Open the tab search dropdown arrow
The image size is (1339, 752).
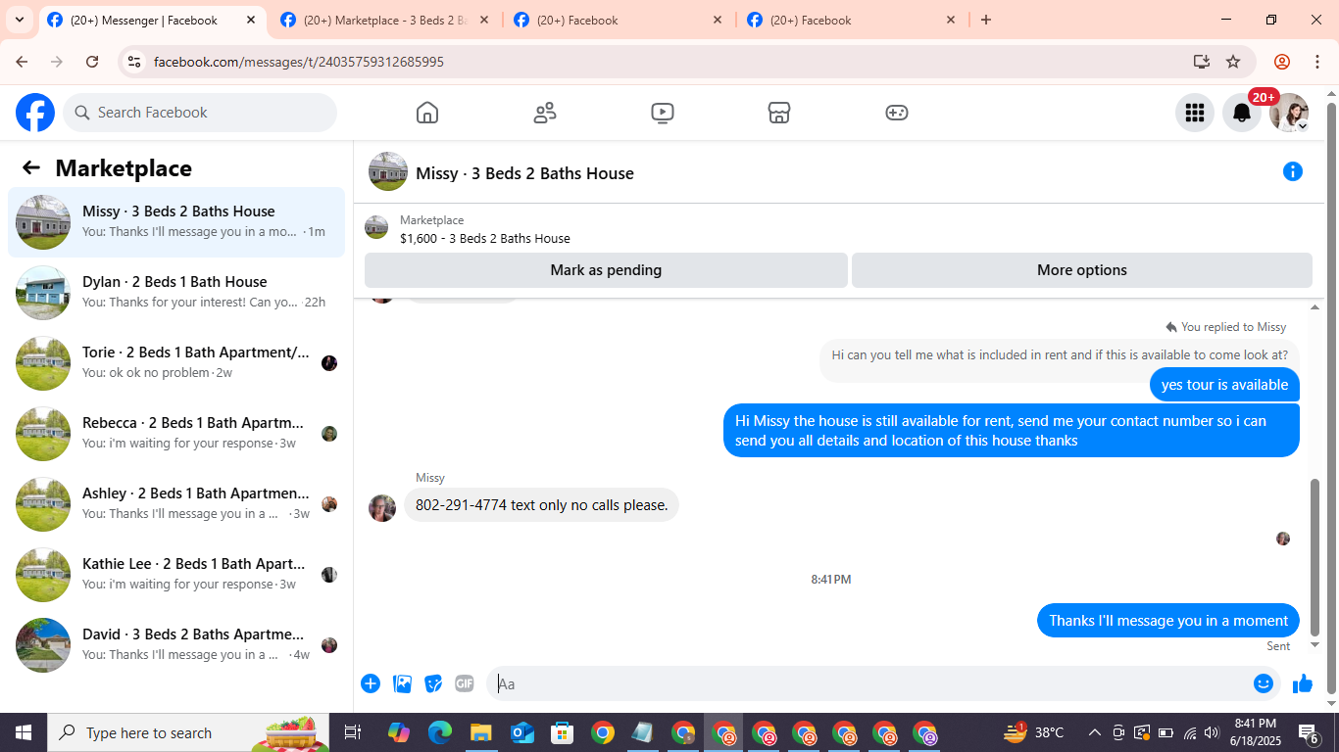coord(20,21)
